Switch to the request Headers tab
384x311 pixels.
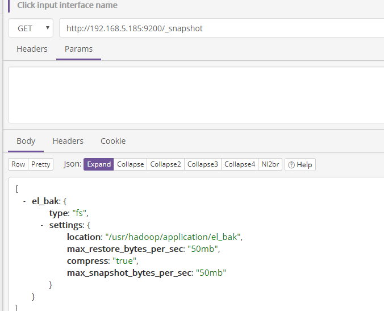[32, 49]
